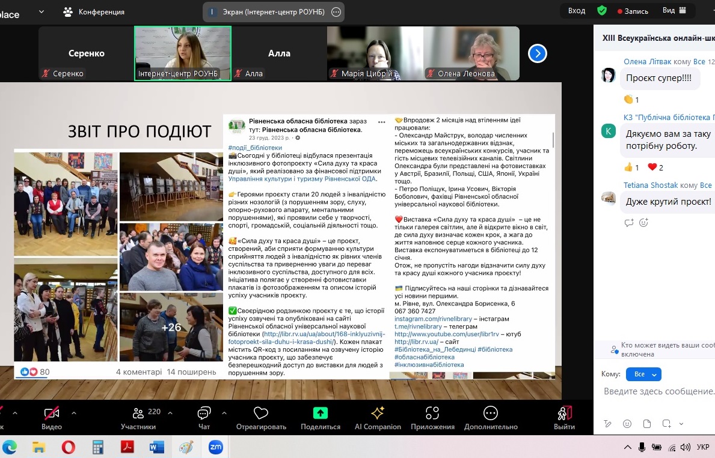Toggle clap reaction on Проєкт супер message
Screen dimensions: 715x458
[631, 100]
